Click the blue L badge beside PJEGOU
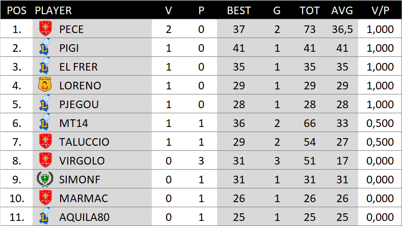 (x=45, y=104)
